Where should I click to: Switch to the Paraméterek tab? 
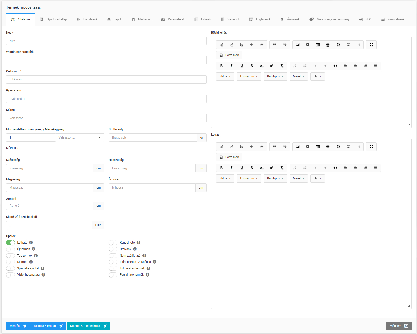(173, 19)
